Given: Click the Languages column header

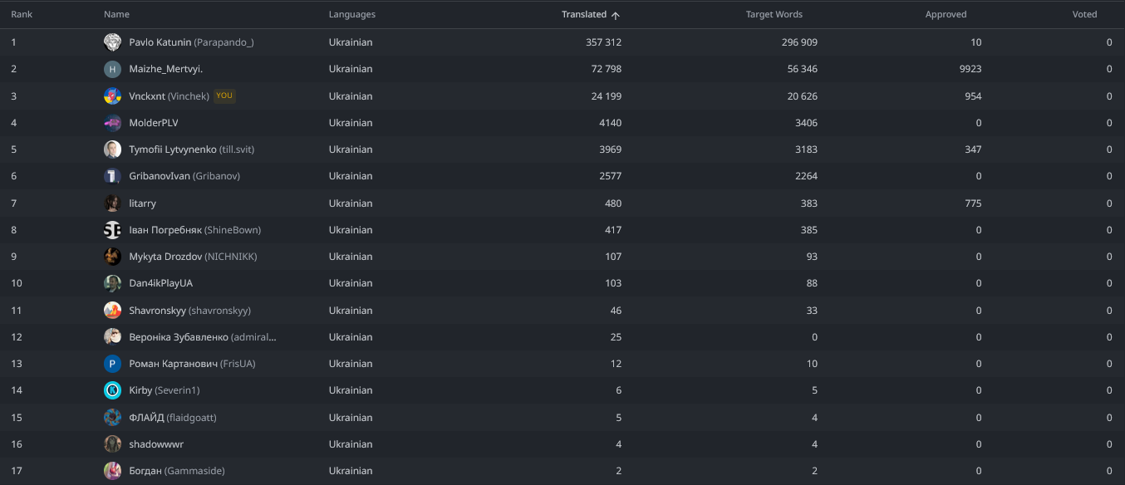Looking at the screenshot, I should [351, 14].
